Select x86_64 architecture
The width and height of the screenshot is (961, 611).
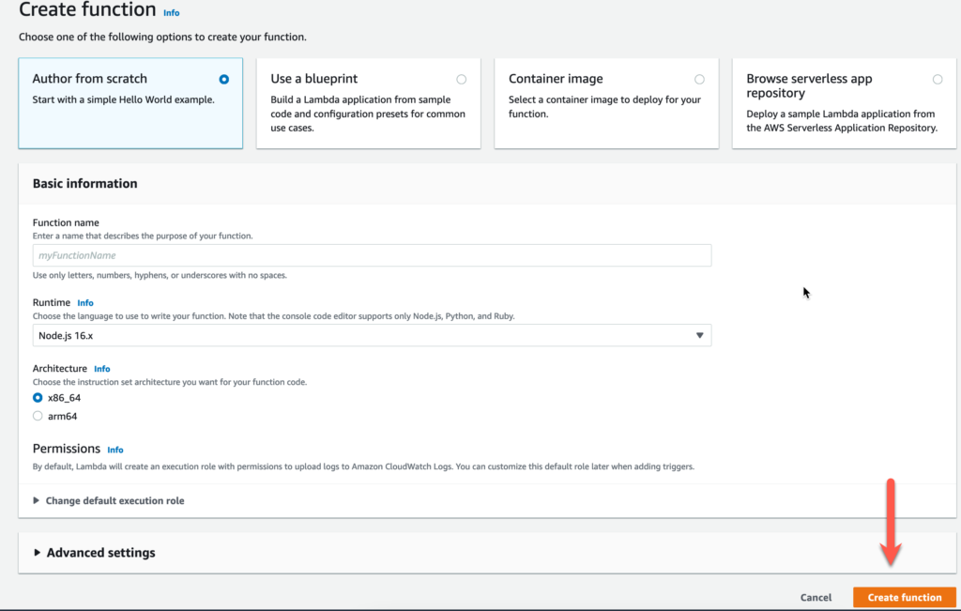(x=38, y=398)
